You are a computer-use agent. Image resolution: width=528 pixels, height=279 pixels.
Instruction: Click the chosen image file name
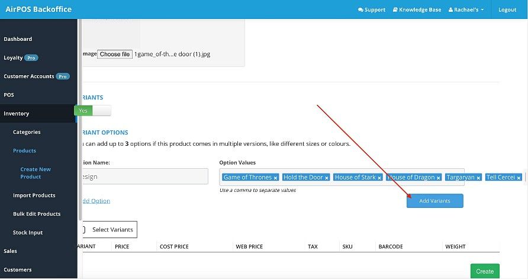point(172,54)
